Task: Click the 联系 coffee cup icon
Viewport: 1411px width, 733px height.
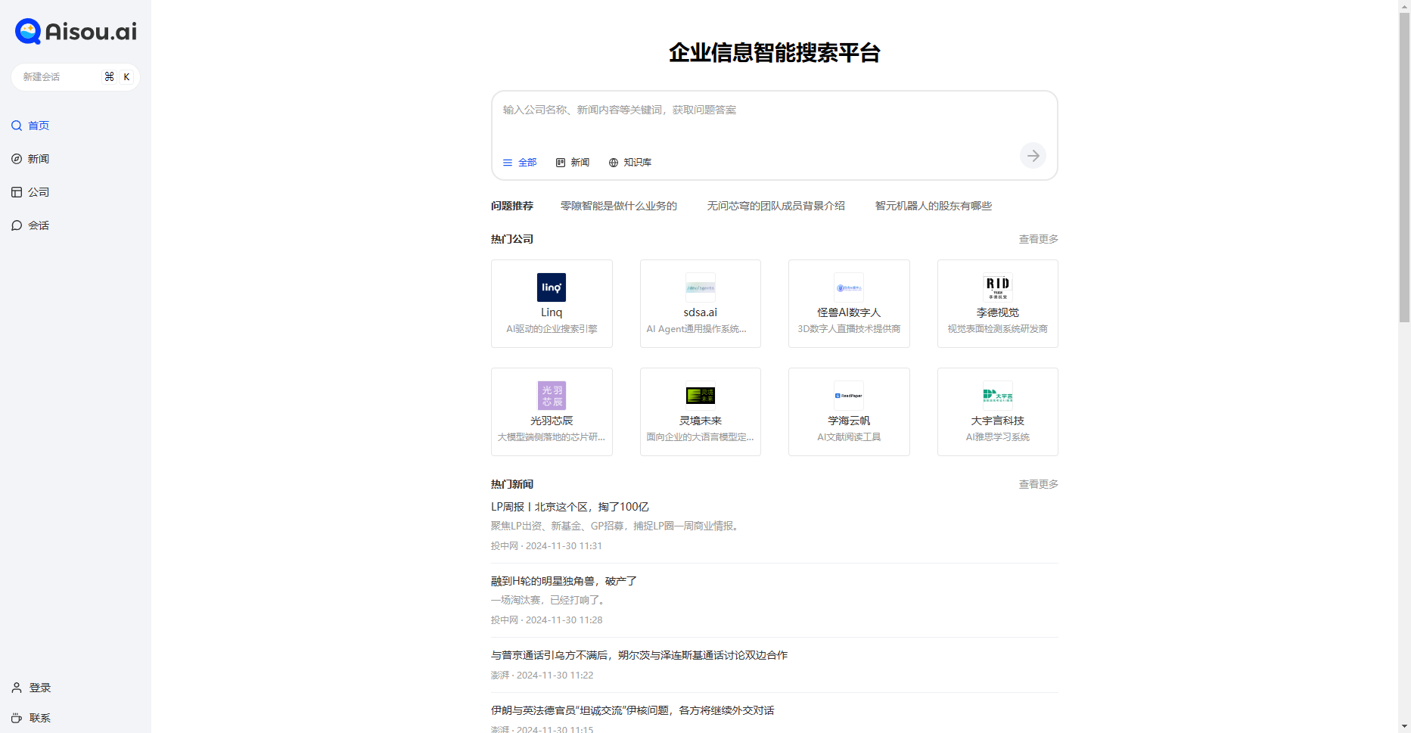Action: [17, 718]
